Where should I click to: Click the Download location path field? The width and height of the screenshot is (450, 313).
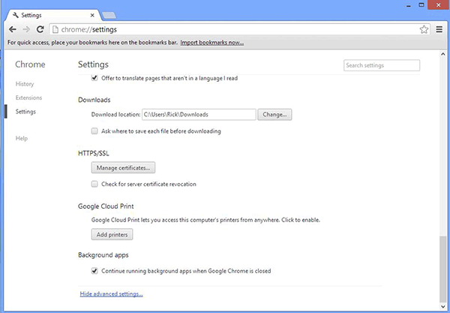tap(199, 115)
